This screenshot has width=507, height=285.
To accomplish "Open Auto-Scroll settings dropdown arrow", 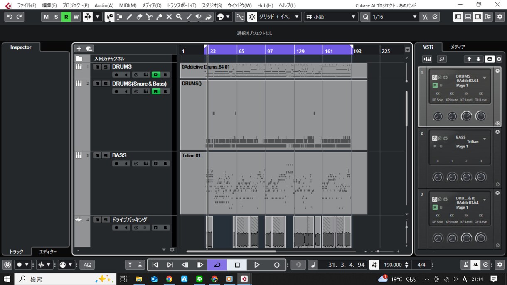I will click(98, 17).
